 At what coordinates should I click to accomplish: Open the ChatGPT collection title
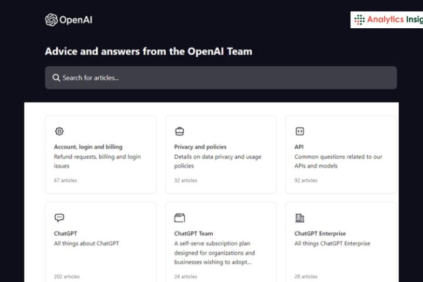point(65,233)
